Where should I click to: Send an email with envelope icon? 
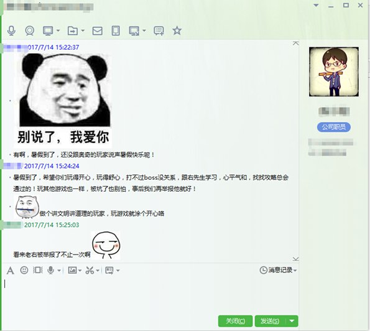click(x=97, y=31)
